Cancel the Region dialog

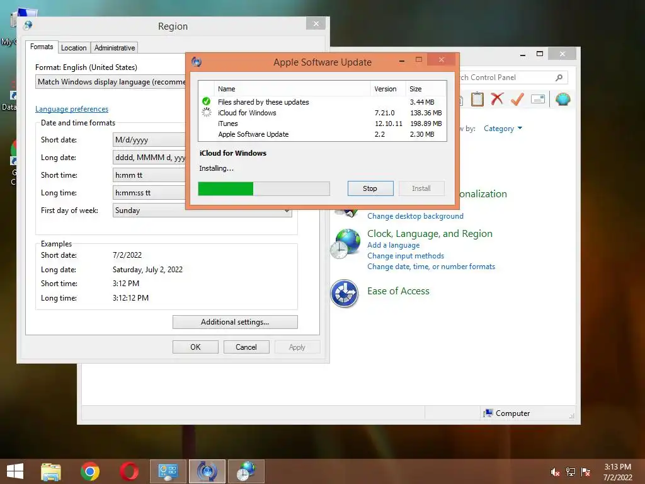246,347
